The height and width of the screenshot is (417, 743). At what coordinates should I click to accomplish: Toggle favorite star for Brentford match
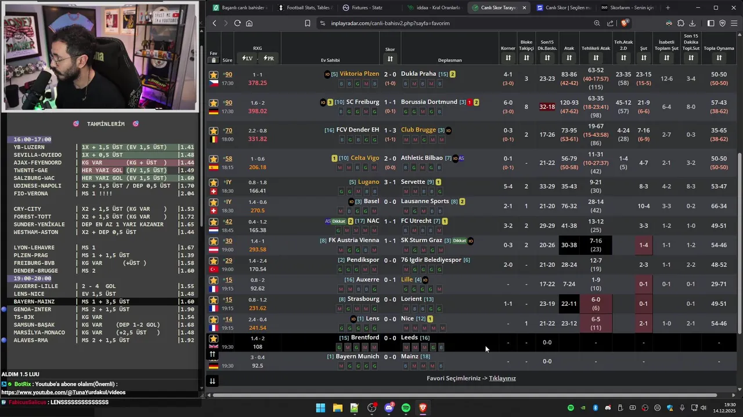(214, 339)
